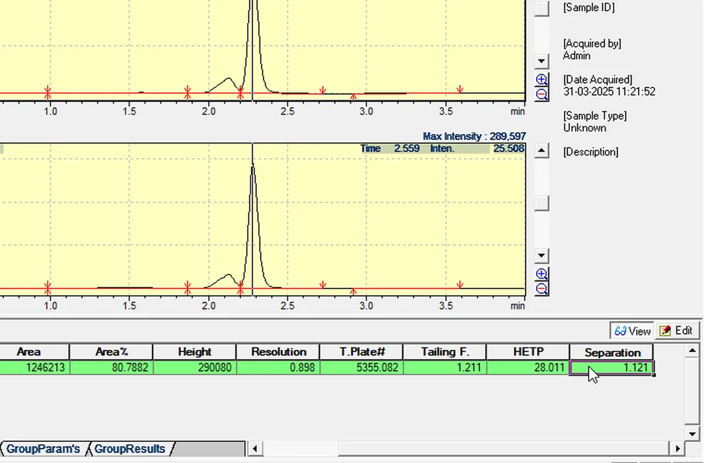Click Tailing F. cell value 1.211

click(445, 367)
